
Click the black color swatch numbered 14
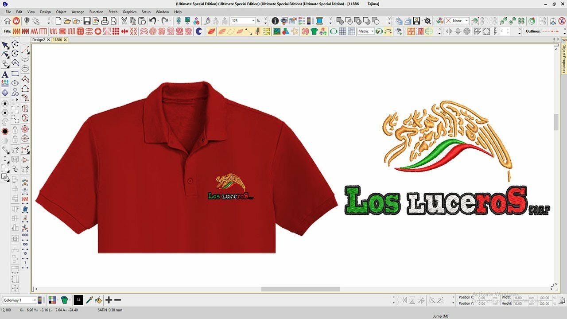click(78, 300)
